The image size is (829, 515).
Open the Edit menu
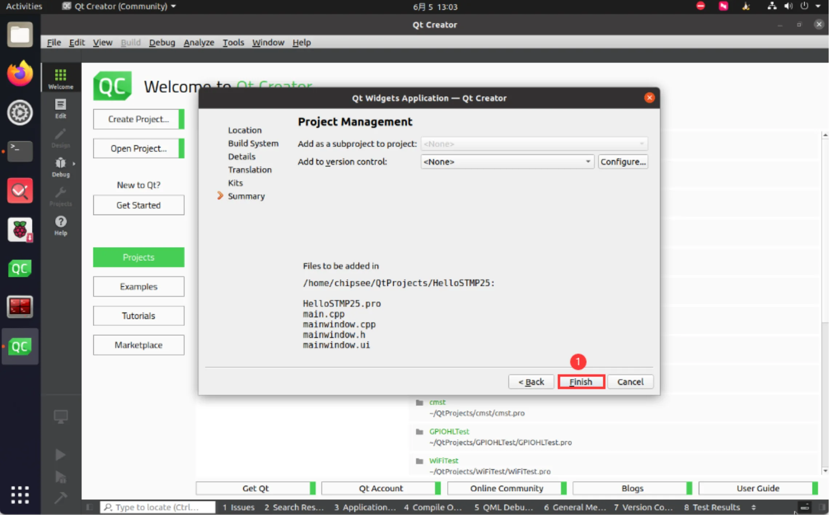77,43
